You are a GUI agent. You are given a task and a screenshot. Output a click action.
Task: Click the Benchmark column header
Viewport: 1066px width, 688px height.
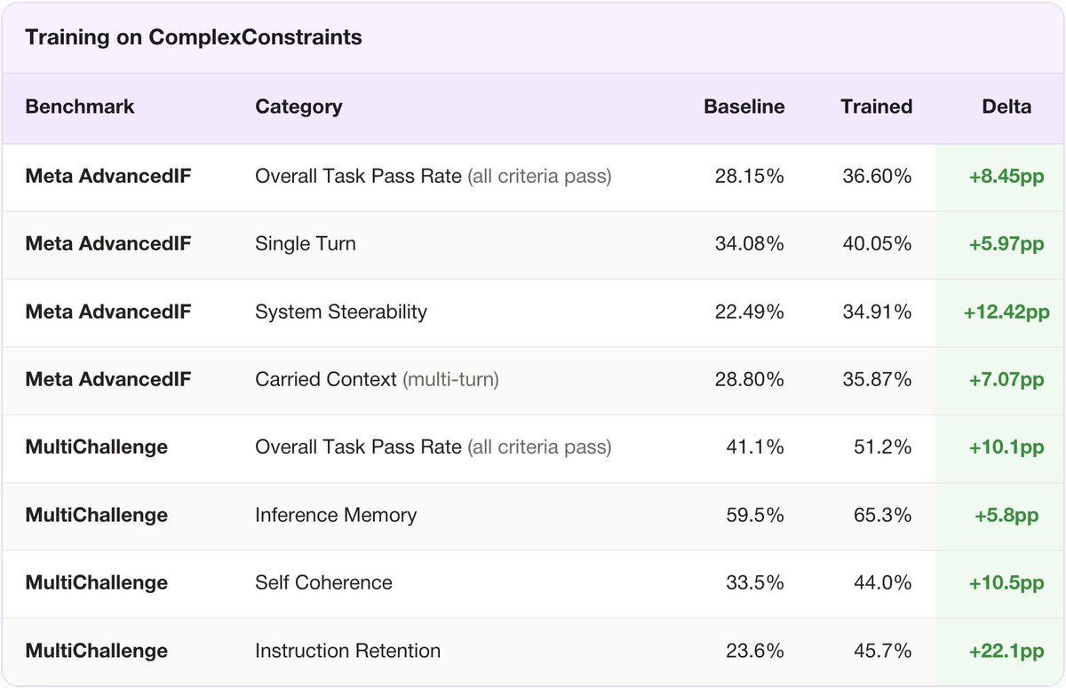point(80,107)
